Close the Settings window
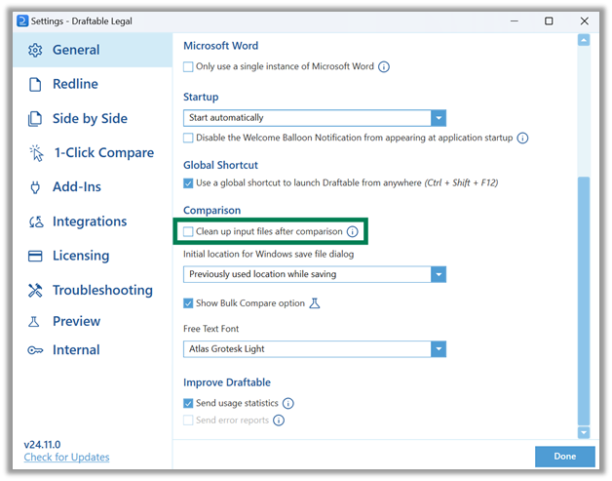612x481 pixels. [585, 21]
